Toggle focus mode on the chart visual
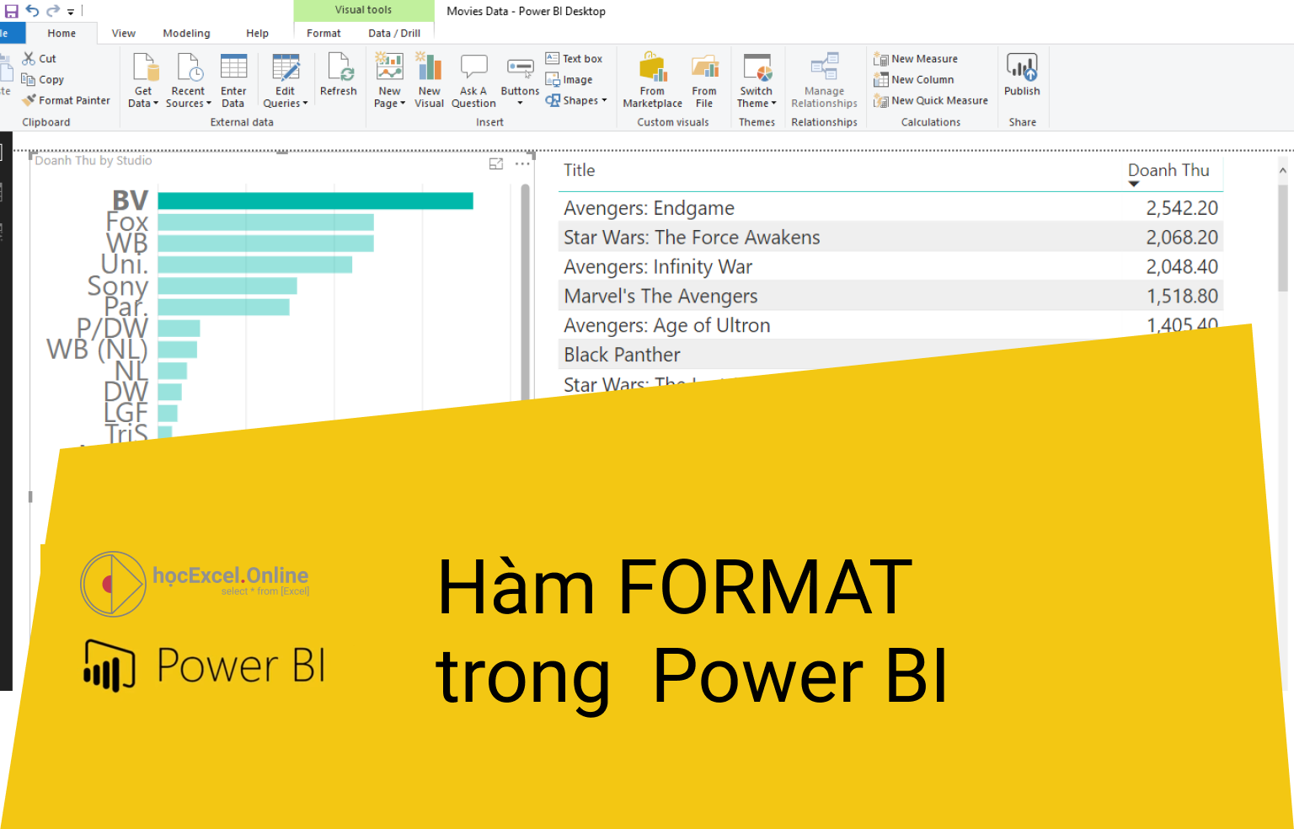 coord(496,163)
